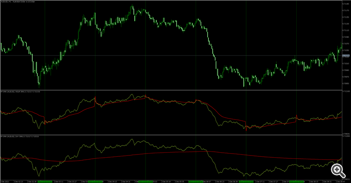Screen dimensions: 351x183
Task: Click the first green highlighted time marker on the time axis
Action: click(45, 182)
